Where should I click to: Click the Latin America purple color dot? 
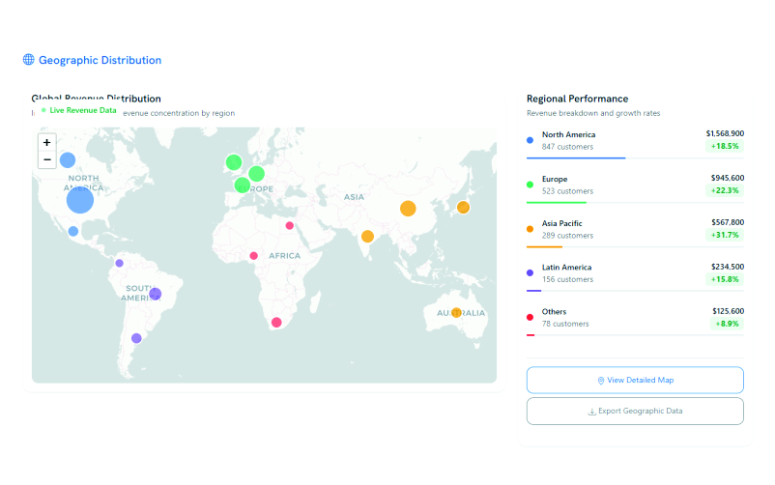click(530, 273)
